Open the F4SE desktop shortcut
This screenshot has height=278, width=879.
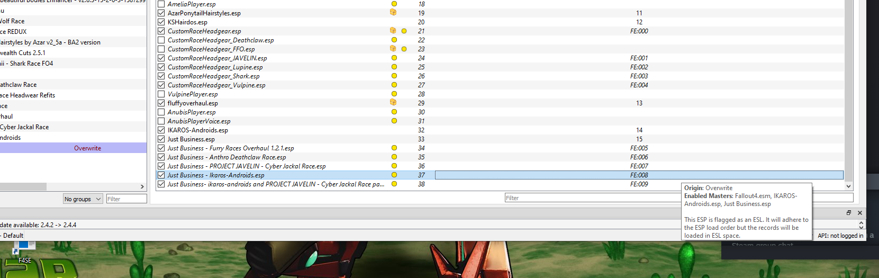(24, 252)
